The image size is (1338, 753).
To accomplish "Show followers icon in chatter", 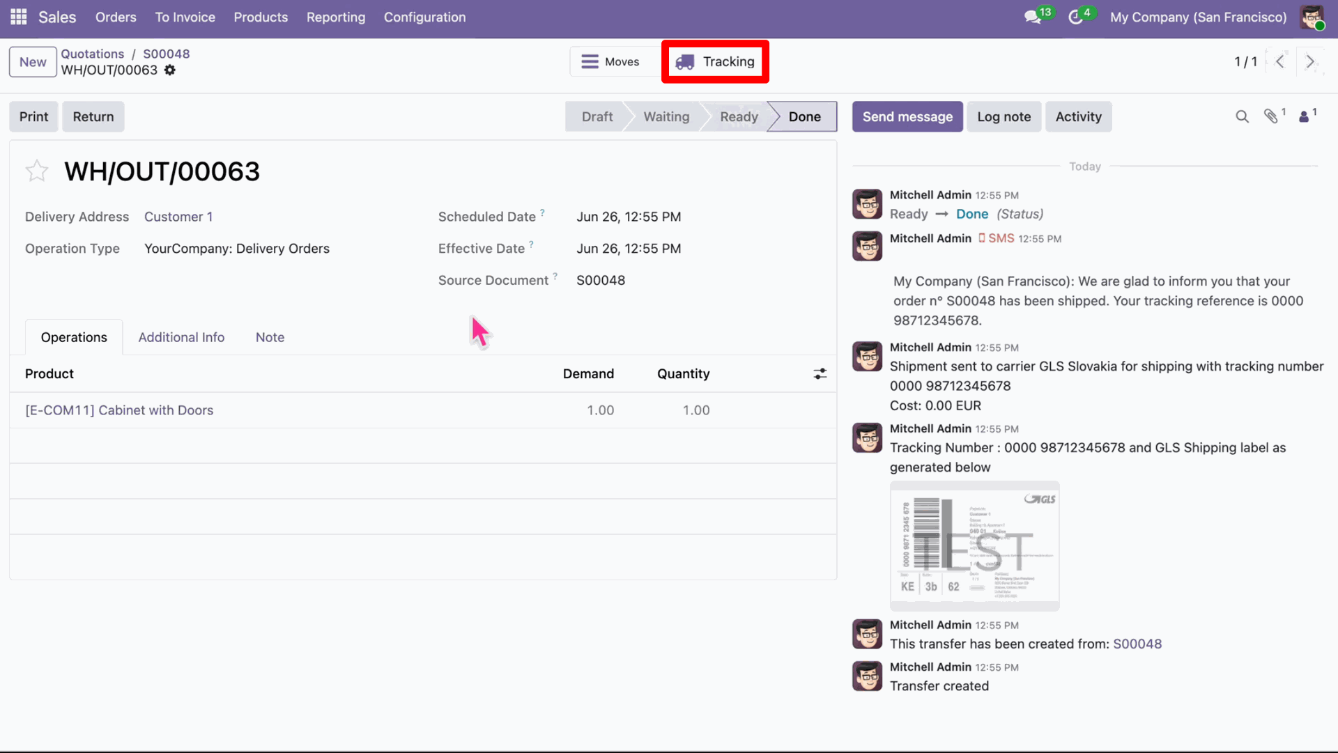I will [1304, 116].
